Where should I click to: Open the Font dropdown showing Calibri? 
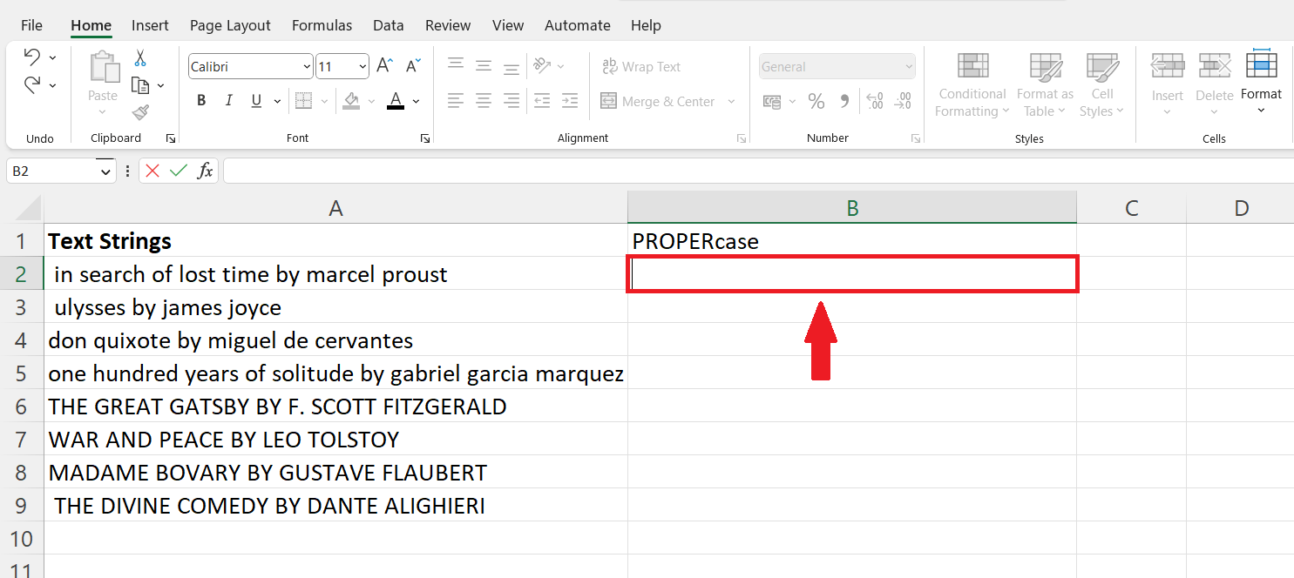(250, 66)
